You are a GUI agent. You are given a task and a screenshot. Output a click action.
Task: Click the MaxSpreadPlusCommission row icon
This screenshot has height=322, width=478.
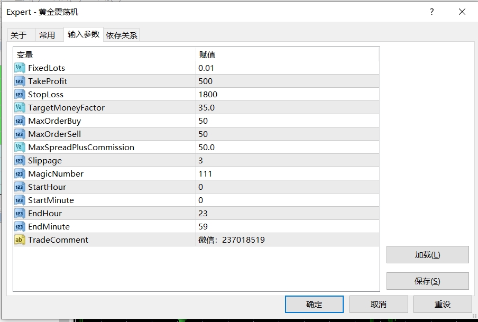pyautogui.click(x=20, y=147)
